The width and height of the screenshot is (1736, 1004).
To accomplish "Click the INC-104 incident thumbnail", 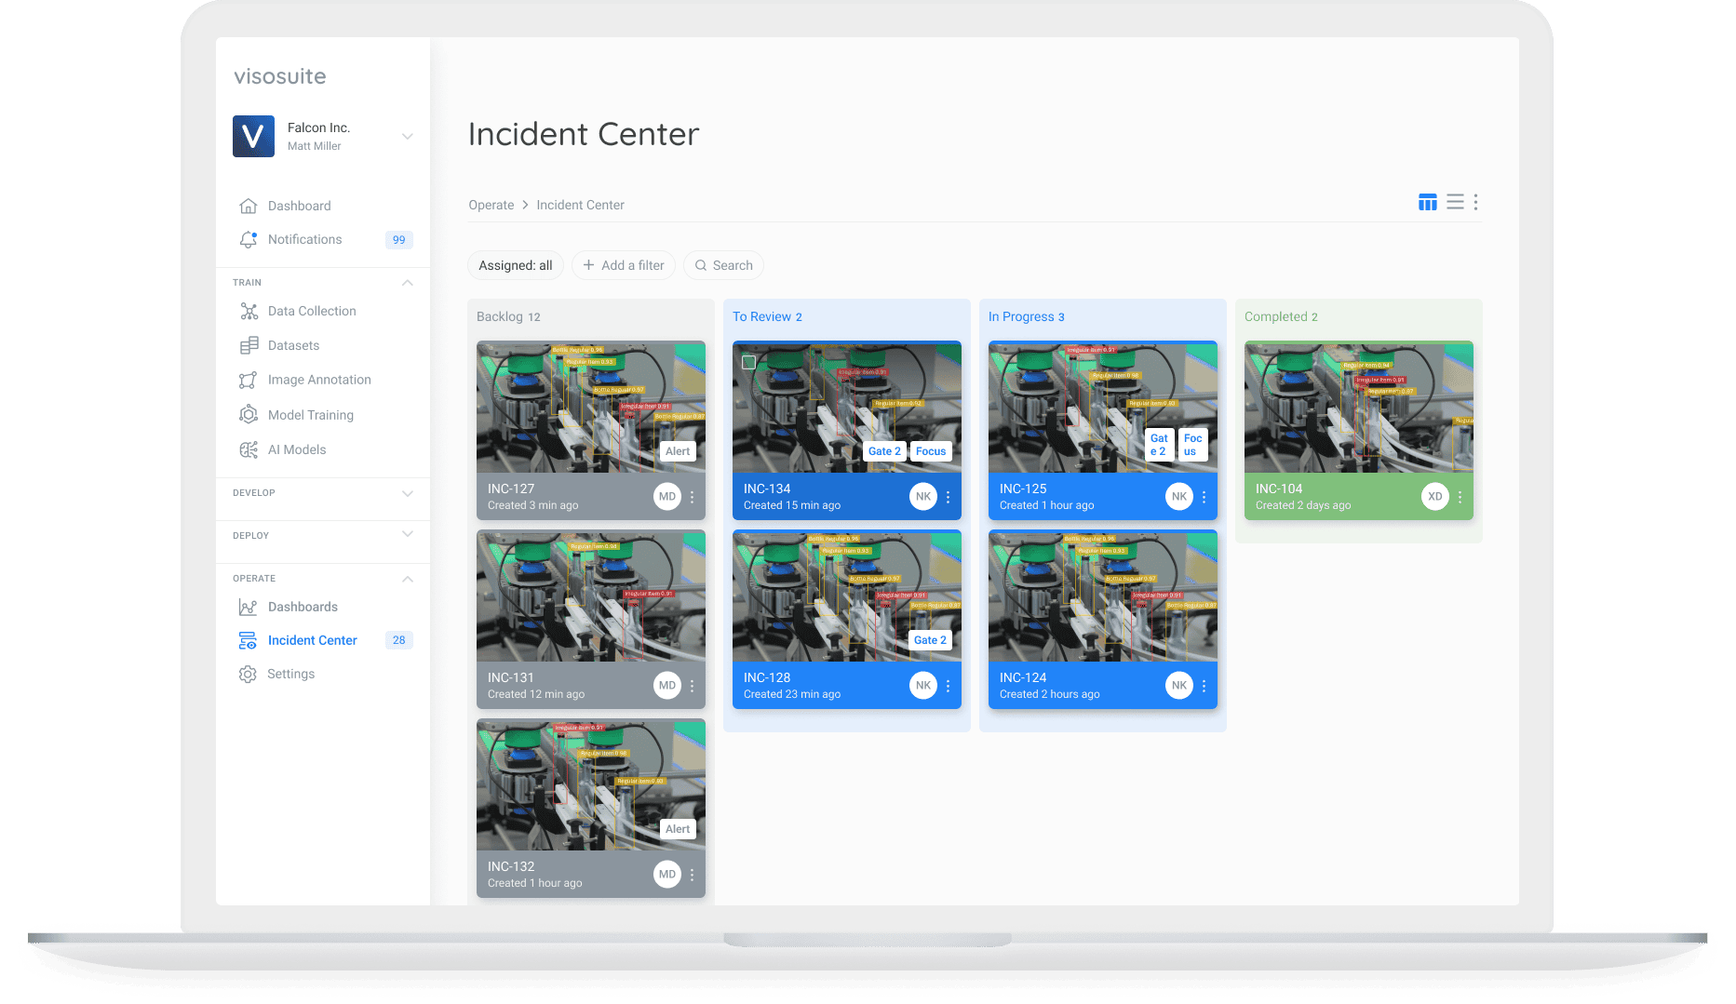I will (1358, 407).
